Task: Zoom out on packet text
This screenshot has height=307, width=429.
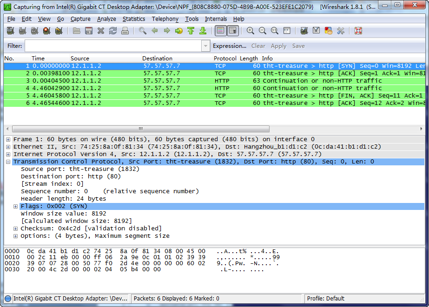Action: click(263, 31)
